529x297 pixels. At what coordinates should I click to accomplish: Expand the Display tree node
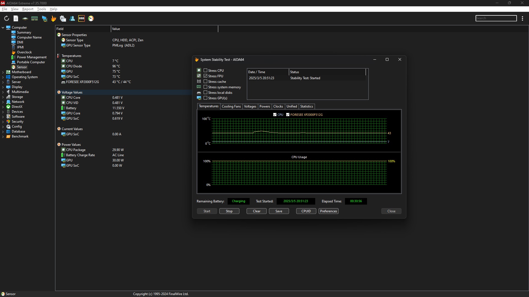pos(3,87)
